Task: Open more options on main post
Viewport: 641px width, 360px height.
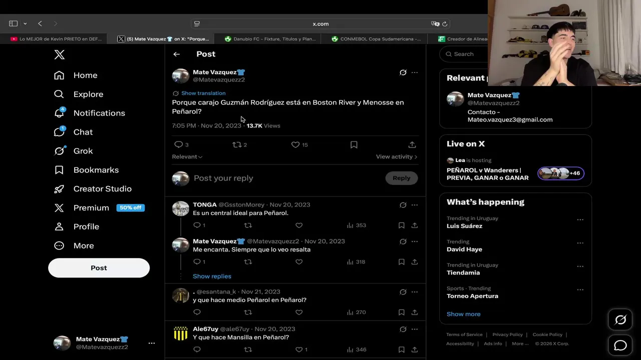Action: (x=415, y=72)
